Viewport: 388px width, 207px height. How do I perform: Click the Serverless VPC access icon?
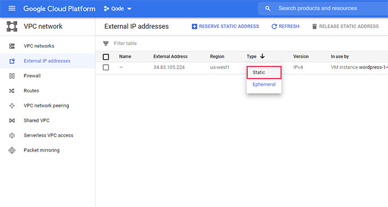[x=12, y=136]
